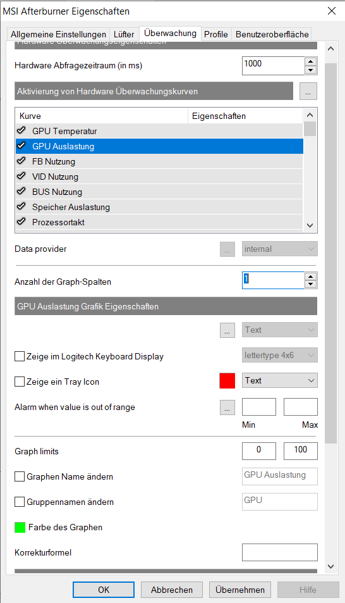Check Graphen Name ändern
Viewport: 345px width, 603px height.
click(x=20, y=476)
